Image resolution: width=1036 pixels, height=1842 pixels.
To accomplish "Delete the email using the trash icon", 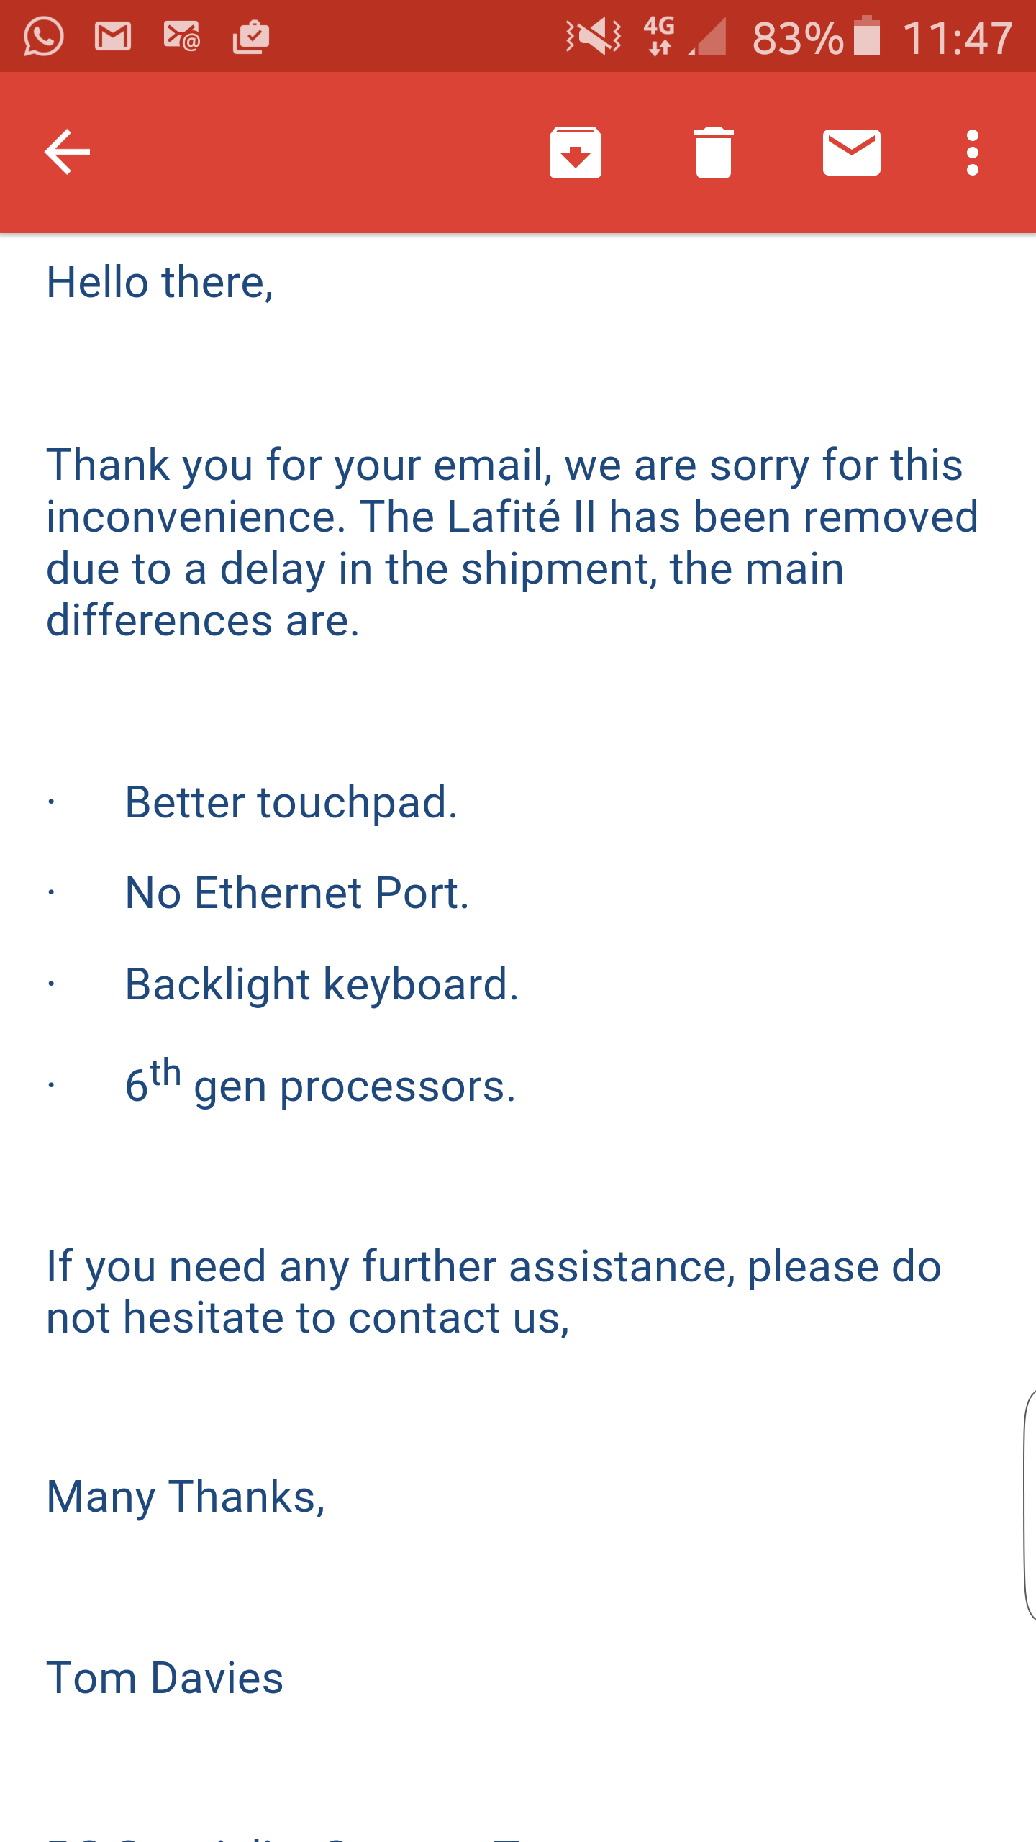I will (713, 152).
